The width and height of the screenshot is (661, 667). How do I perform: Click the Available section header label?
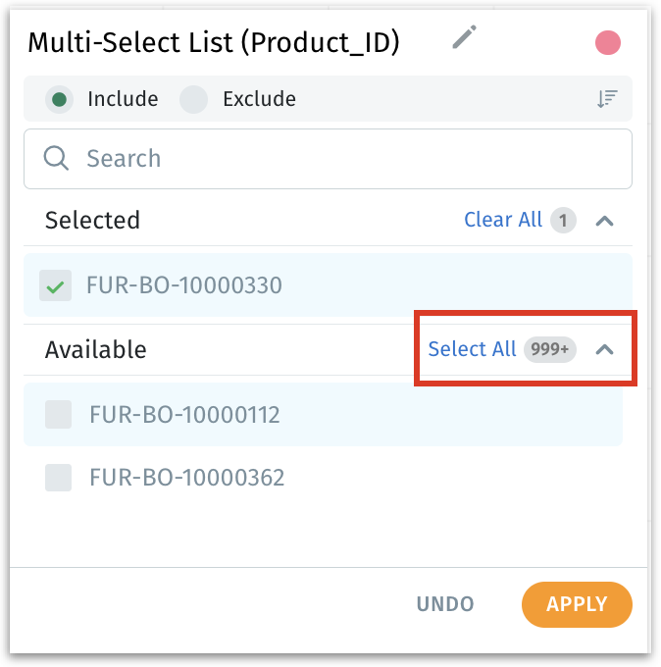[x=95, y=349]
